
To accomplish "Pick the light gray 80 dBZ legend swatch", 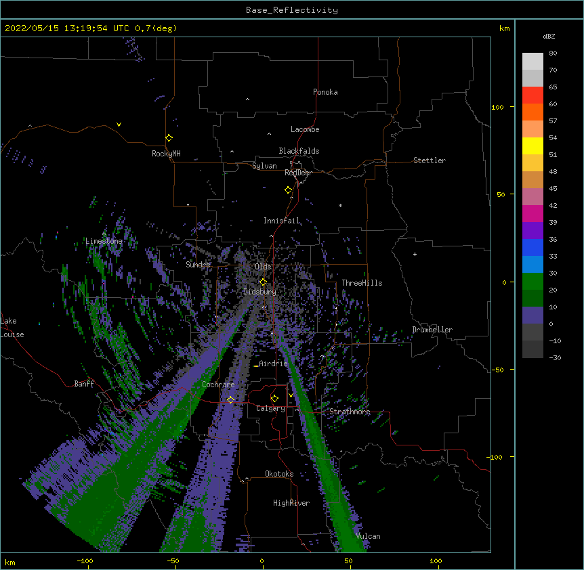I will (533, 62).
